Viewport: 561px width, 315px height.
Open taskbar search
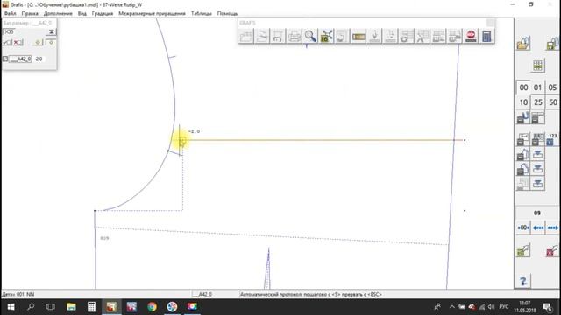pos(31,307)
